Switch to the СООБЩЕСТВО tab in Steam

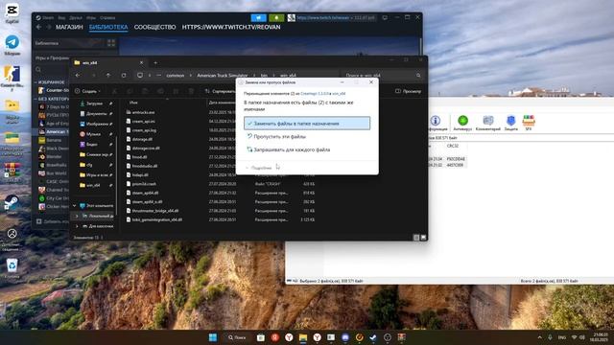[154, 27]
